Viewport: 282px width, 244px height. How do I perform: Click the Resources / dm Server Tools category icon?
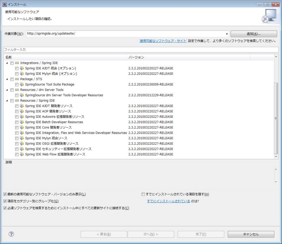(17, 90)
